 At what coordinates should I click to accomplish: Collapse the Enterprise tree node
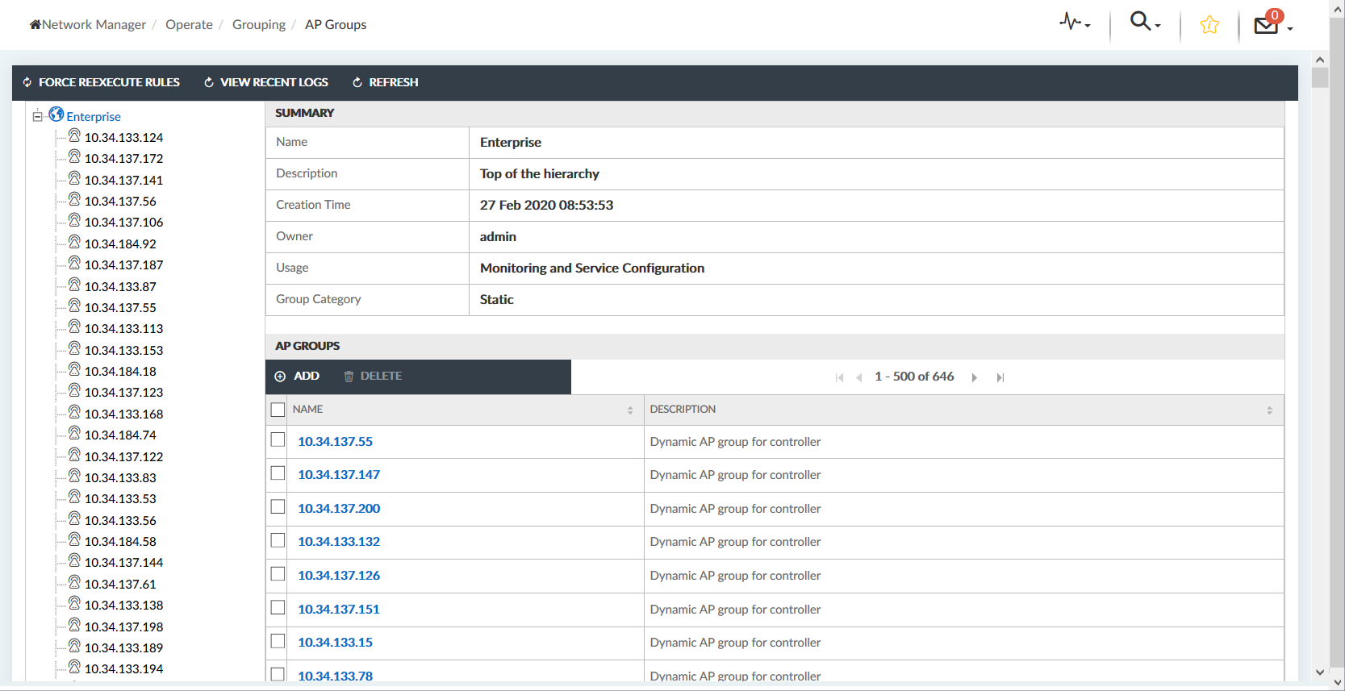coord(37,116)
